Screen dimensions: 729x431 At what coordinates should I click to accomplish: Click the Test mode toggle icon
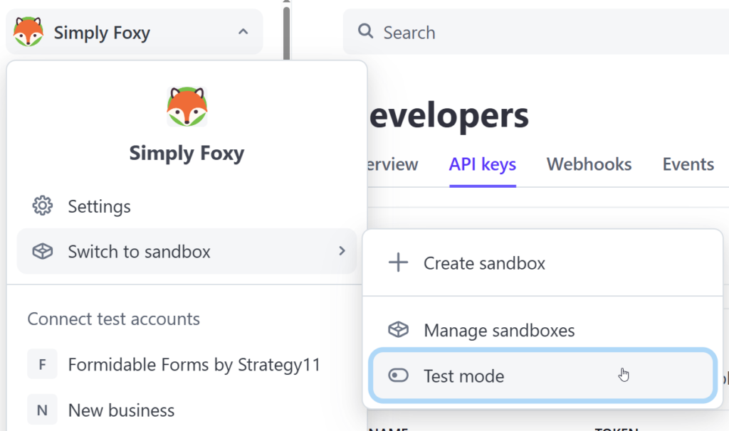coord(398,376)
